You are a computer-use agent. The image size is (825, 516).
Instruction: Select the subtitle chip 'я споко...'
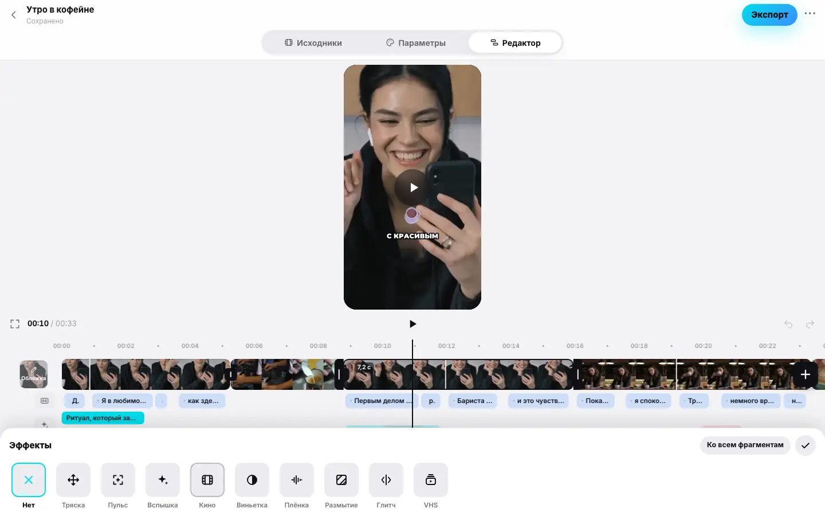(x=649, y=401)
